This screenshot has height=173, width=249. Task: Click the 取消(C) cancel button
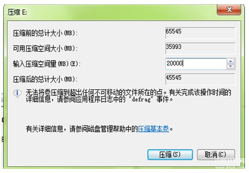click(x=216, y=154)
